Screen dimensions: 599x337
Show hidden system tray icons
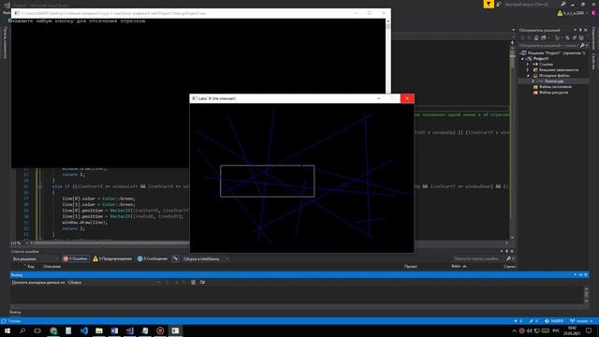pyautogui.click(x=514, y=330)
